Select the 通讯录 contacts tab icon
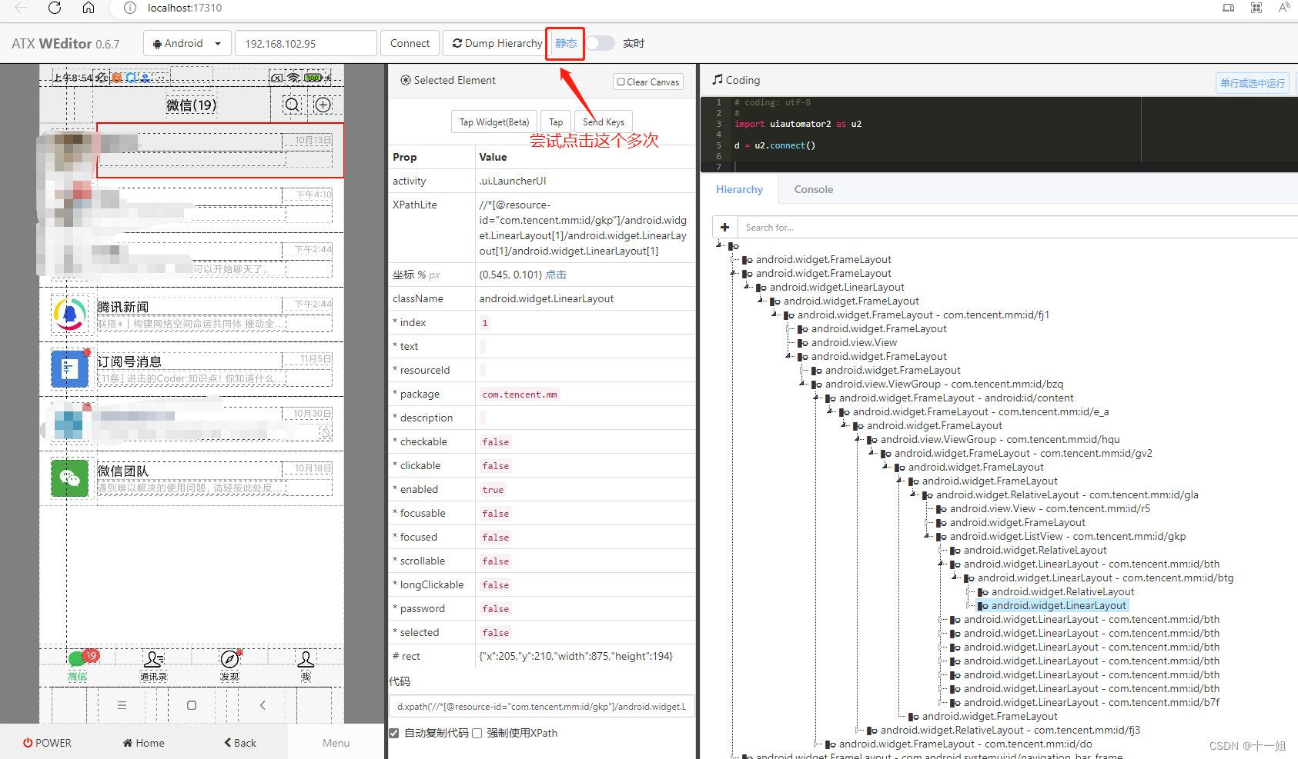Viewport: 1298px width, 759px height. [x=153, y=659]
